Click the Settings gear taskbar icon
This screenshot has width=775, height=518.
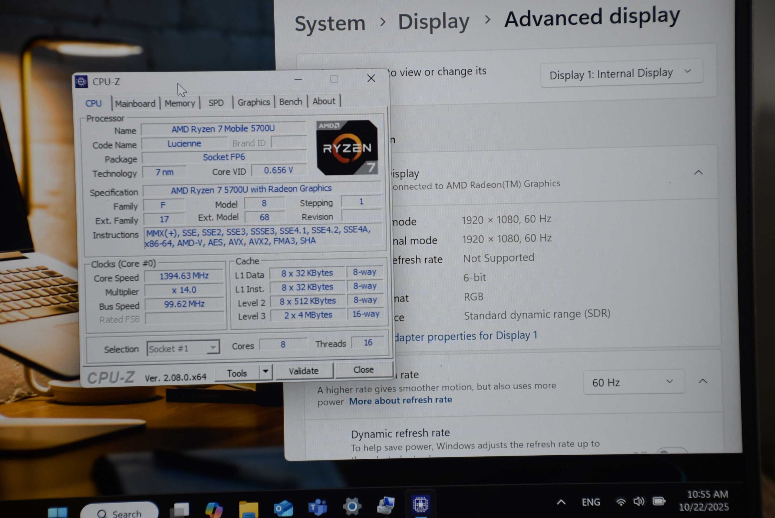tap(352, 506)
